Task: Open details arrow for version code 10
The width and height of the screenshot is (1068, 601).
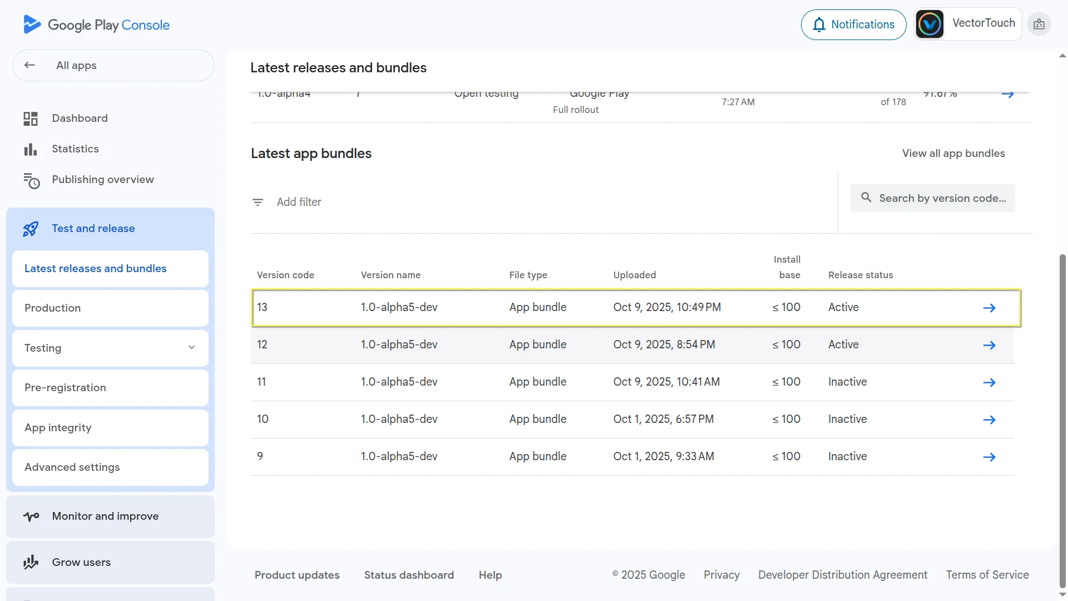Action: [989, 420]
